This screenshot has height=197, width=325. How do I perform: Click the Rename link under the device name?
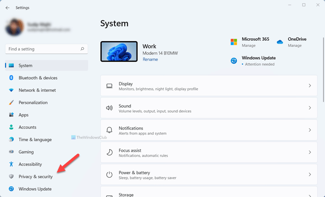click(150, 60)
